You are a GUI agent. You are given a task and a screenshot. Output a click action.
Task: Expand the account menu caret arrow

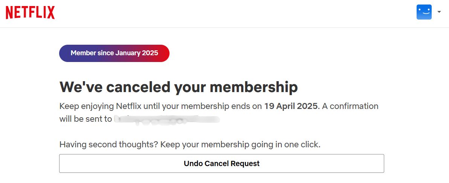pyautogui.click(x=439, y=12)
